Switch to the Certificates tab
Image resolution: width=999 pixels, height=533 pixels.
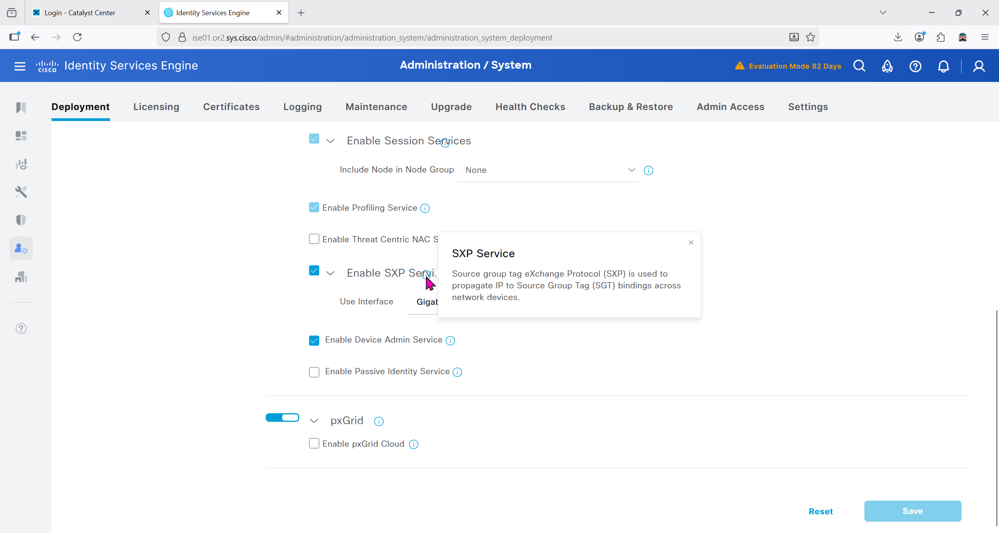tap(231, 107)
